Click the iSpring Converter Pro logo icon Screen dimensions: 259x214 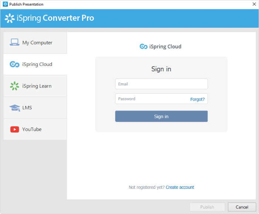(x=10, y=18)
